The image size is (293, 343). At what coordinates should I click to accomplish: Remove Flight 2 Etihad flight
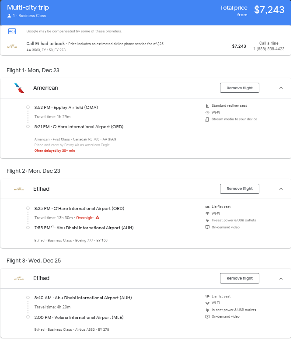tap(240, 189)
